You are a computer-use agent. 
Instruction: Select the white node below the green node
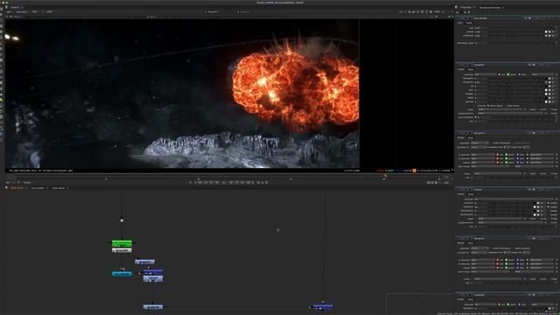122,250
